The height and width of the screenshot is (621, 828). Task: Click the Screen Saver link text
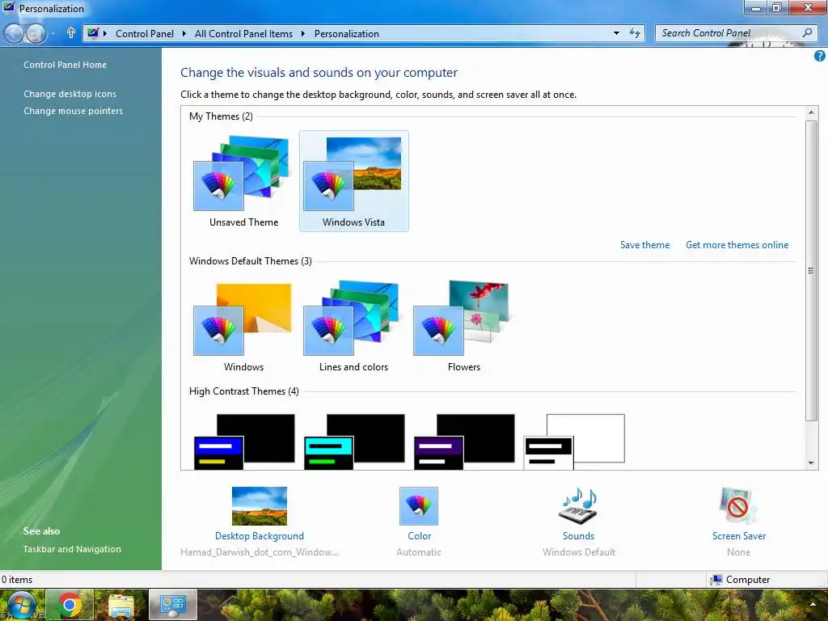pos(739,536)
